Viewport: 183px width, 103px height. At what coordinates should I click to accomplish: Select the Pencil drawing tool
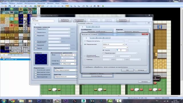pyautogui.click(x=47, y=6)
